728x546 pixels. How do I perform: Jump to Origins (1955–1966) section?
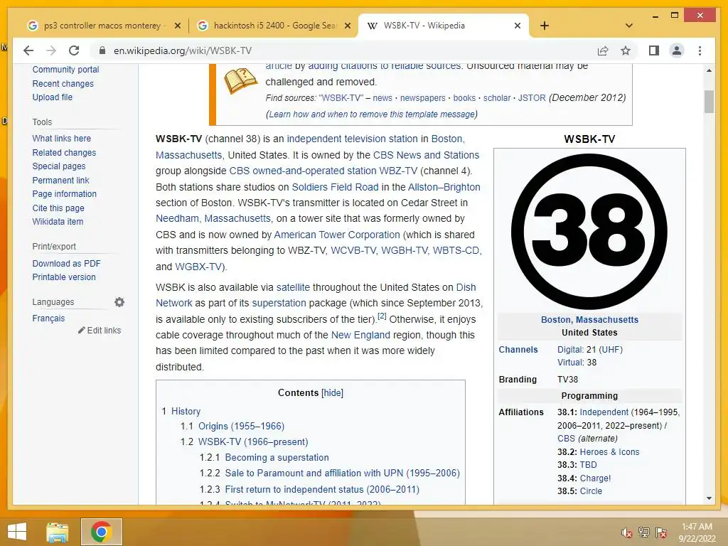point(241,427)
